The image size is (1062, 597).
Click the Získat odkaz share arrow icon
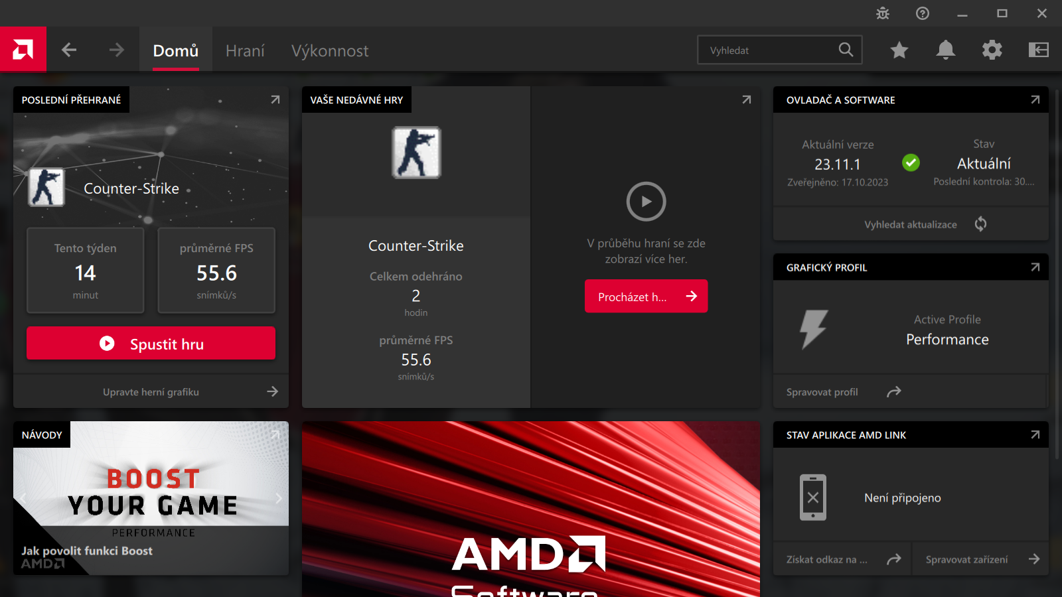(894, 559)
